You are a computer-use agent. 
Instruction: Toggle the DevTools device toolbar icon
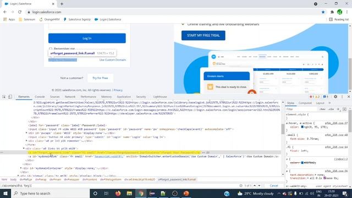(10, 97)
